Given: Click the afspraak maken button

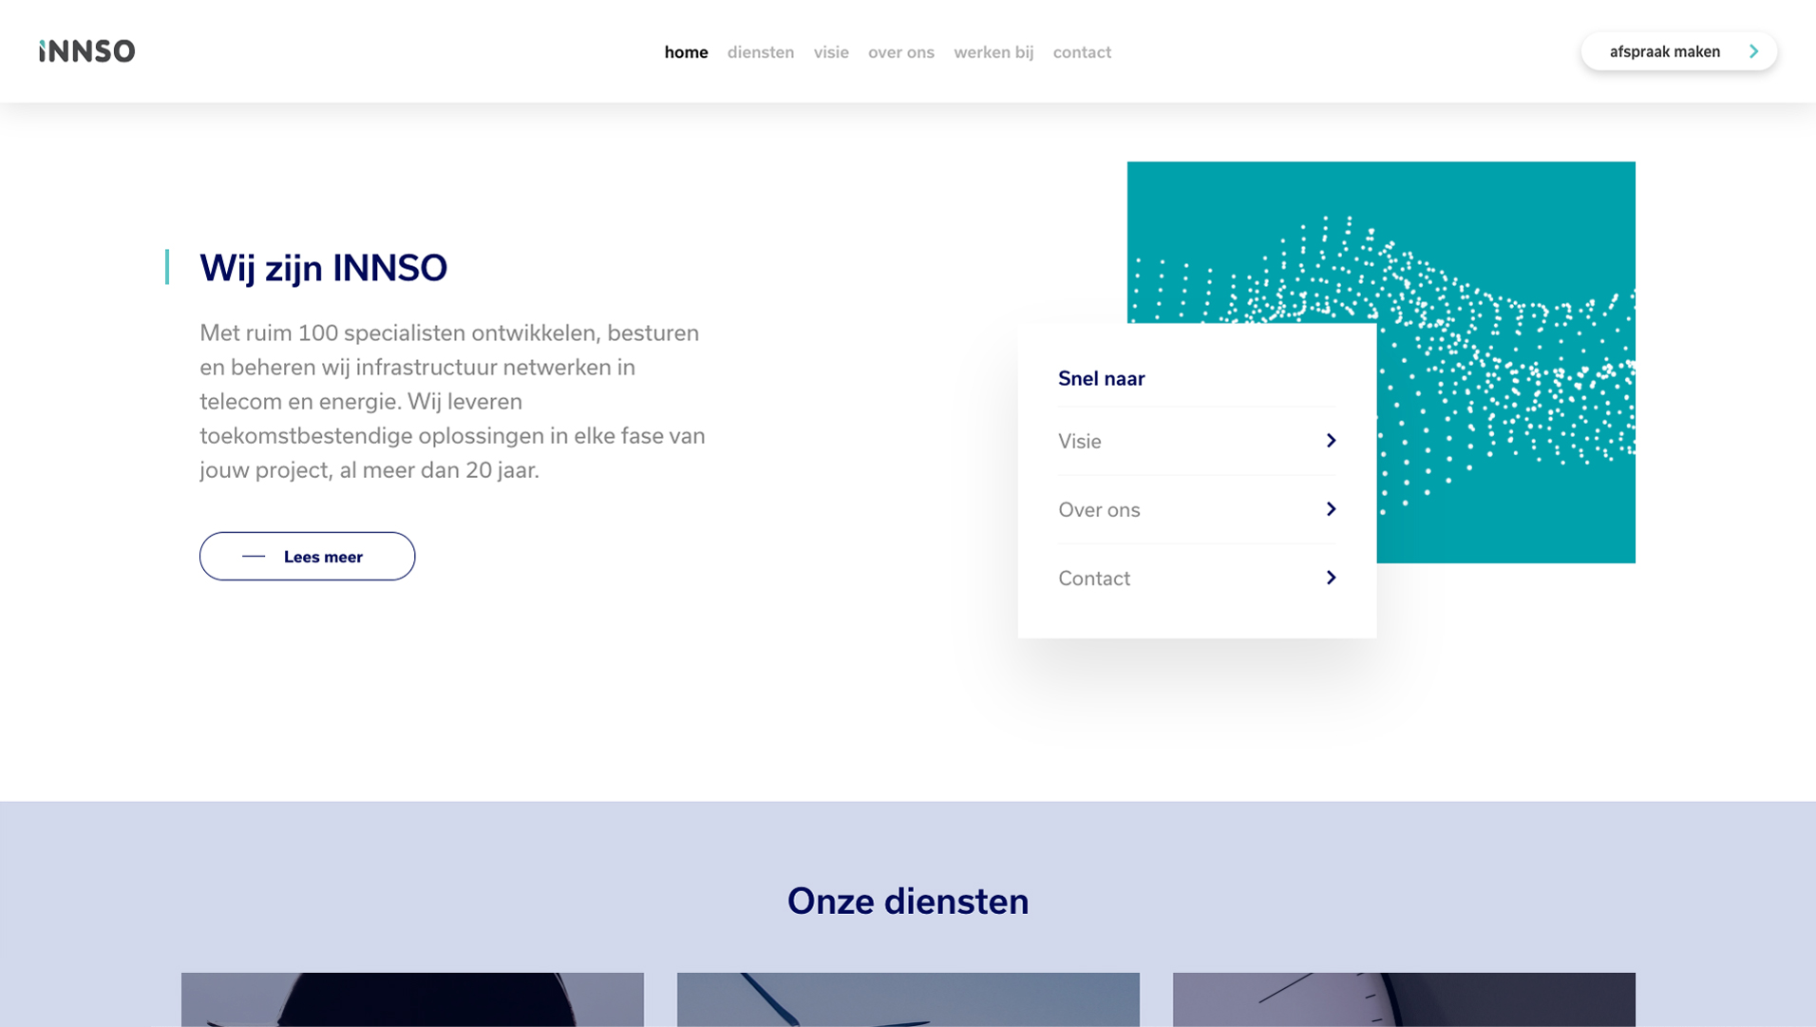Looking at the screenshot, I should click(x=1678, y=51).
